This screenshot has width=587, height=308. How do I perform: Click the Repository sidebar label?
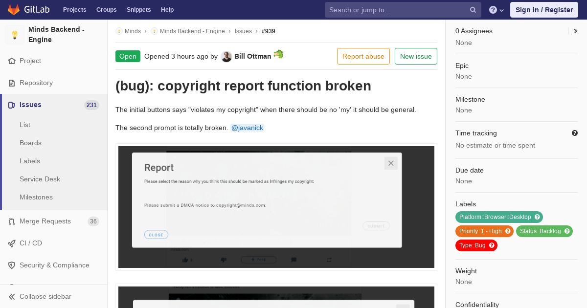point(36,83)
